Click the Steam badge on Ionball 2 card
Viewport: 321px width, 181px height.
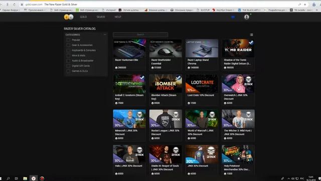pos(142,77)
